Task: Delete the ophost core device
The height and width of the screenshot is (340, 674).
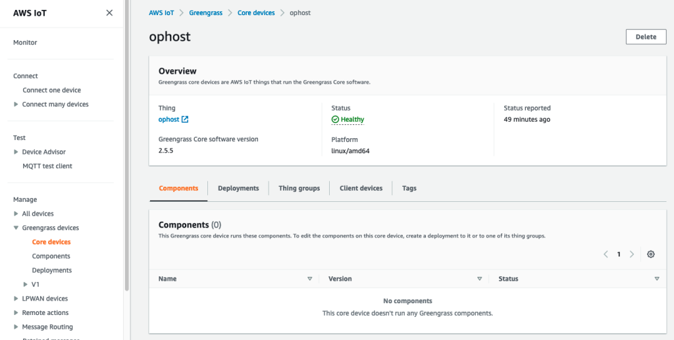Action: [646, 37]
